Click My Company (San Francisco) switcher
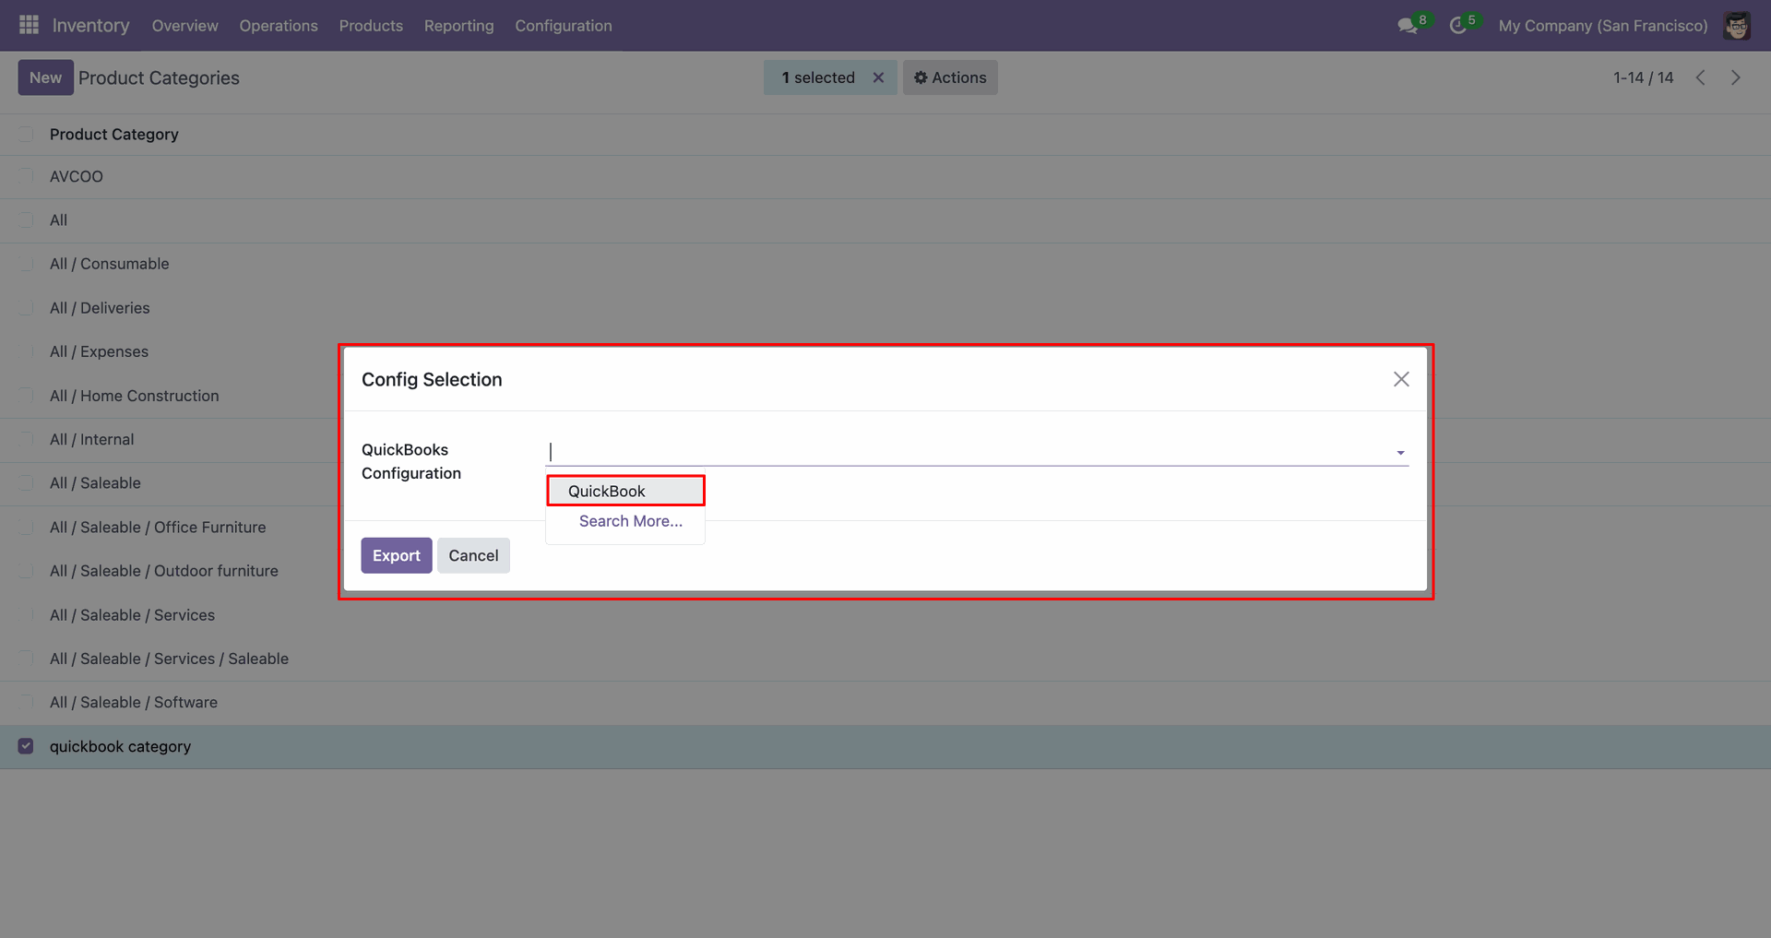Screen dimensions: 1771x938 click(1603, 26)
